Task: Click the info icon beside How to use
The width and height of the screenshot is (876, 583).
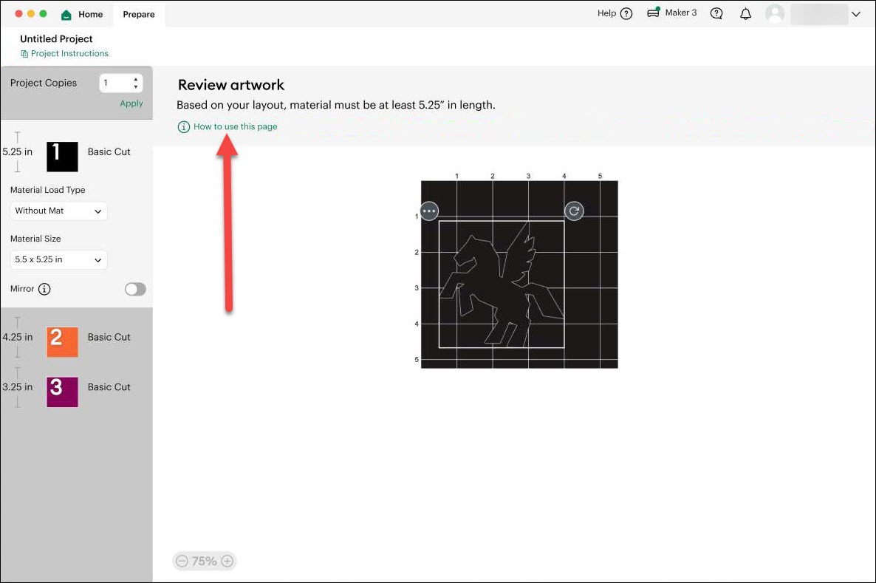Action: (x=183, y=127)
